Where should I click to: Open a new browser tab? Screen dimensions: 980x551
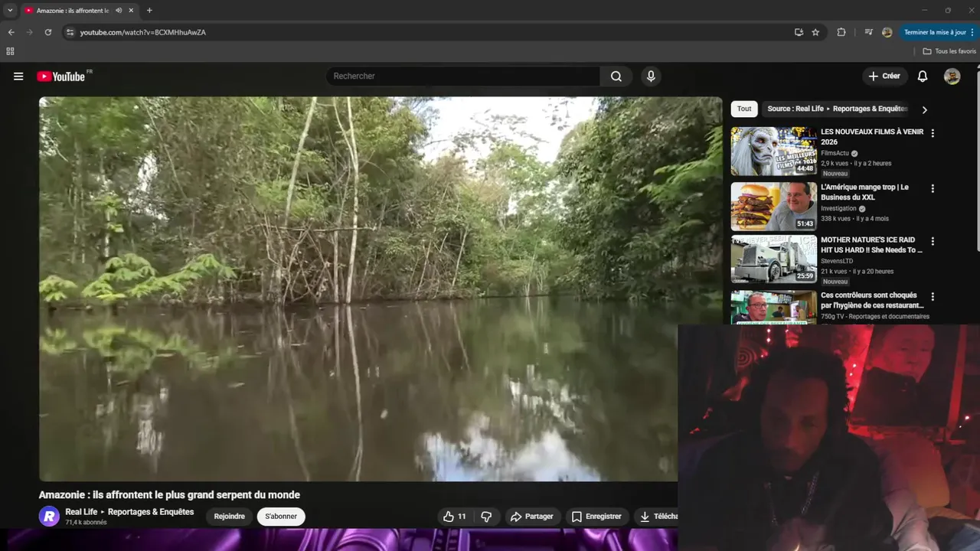149,11
